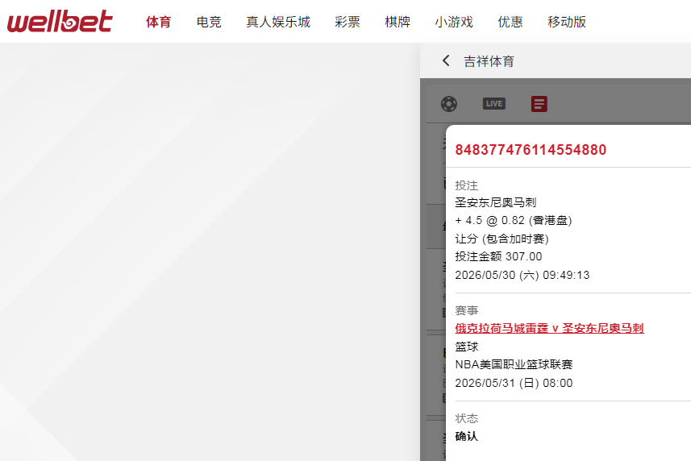This screenshot has width=691, height=461.
Task: Open the red bet slip list icon
Action: click(x=539, y=104)
